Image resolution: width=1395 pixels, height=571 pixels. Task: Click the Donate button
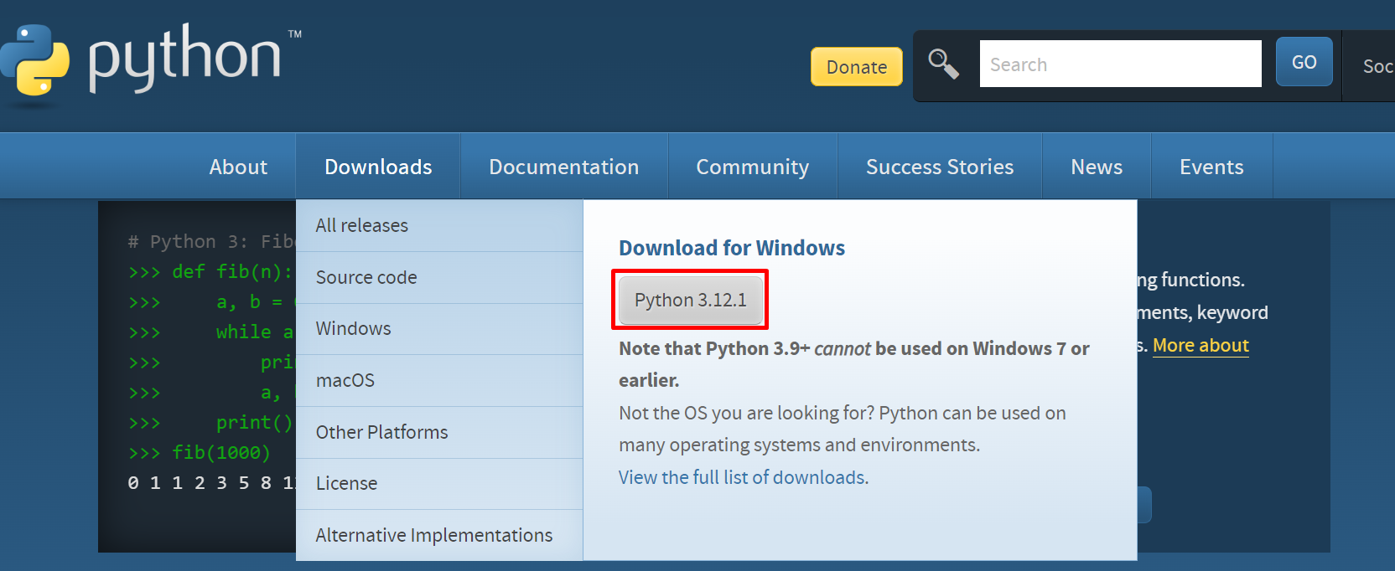[x=856, y=67]
